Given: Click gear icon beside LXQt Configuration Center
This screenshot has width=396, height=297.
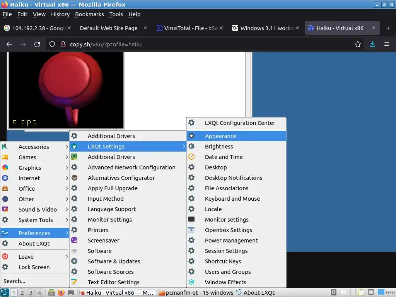Looking at the screenshot, I should [x=191, y=123].
